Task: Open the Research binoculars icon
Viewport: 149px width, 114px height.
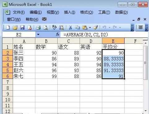Action: (62, 27)
